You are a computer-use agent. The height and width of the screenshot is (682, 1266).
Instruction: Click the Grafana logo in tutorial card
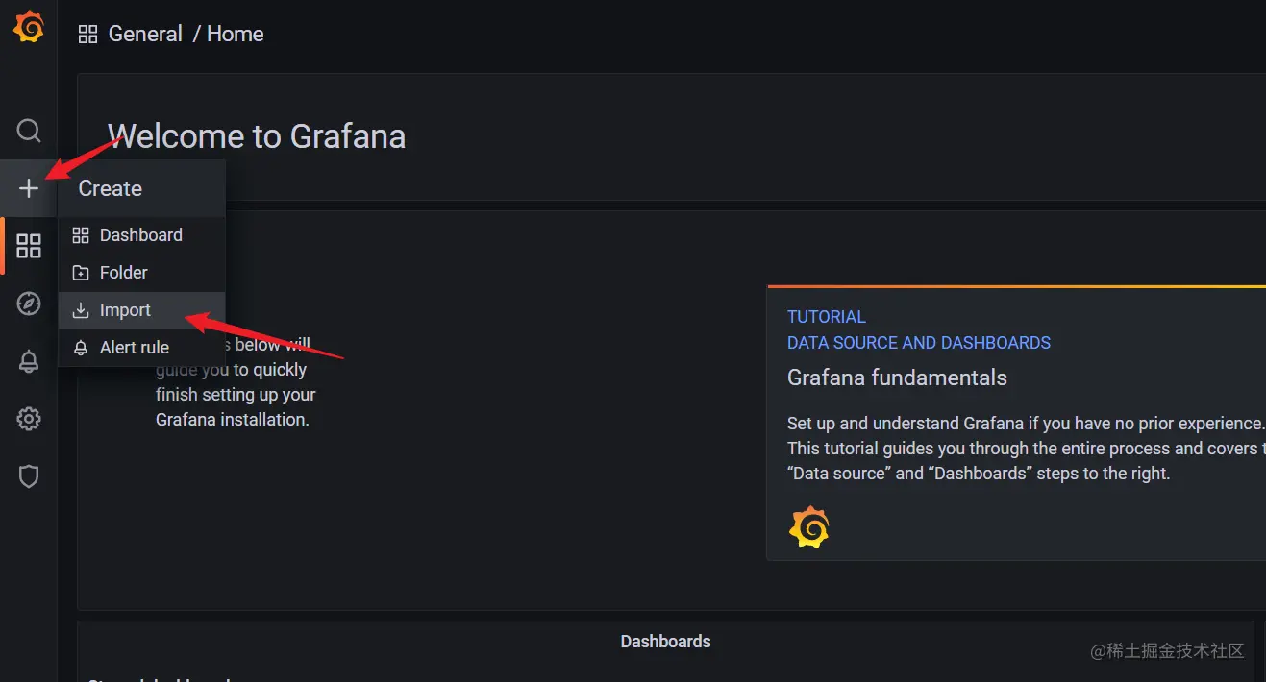tap(808, 527)
